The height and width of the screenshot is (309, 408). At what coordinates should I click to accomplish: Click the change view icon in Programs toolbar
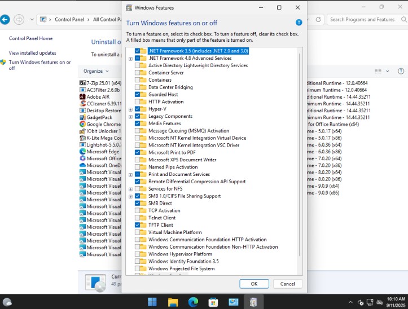378,71
